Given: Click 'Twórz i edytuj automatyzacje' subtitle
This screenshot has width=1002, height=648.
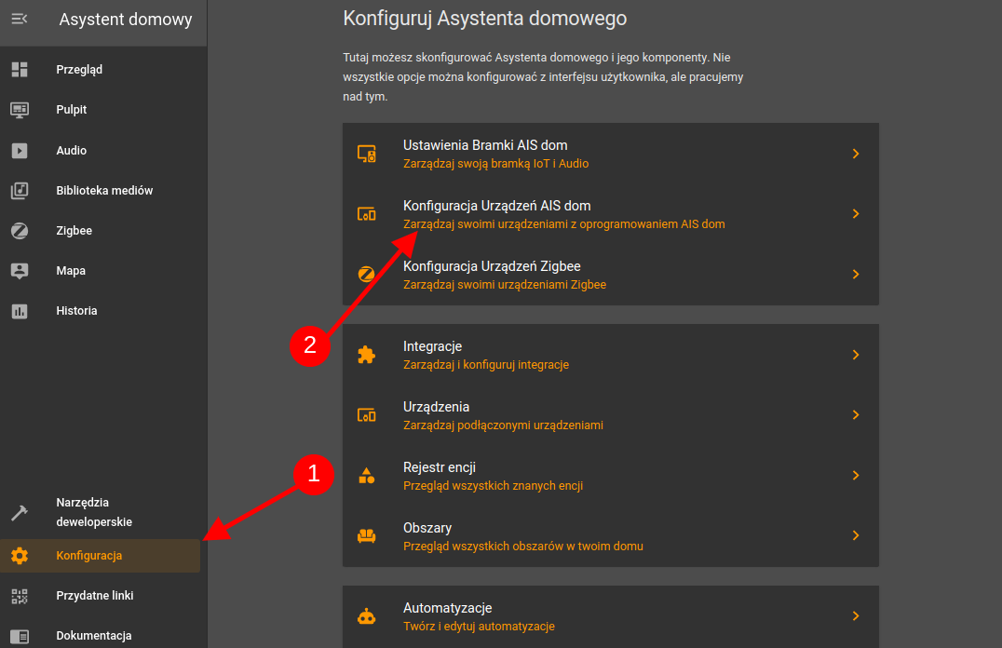Looking at the screenshot, I should pyautogui.click(x=479, y=627).
